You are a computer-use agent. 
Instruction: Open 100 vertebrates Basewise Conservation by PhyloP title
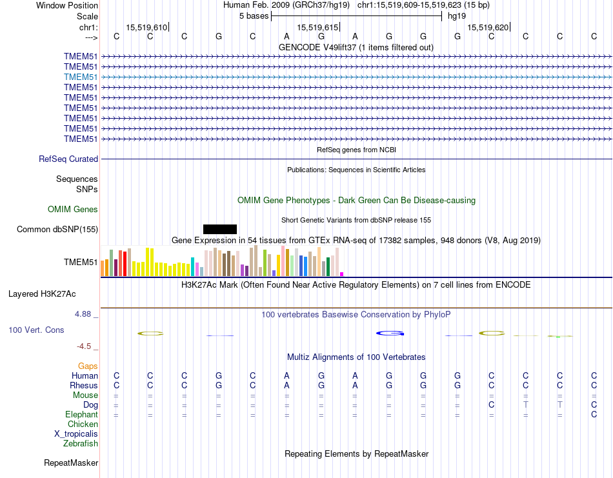coord(356,315)
